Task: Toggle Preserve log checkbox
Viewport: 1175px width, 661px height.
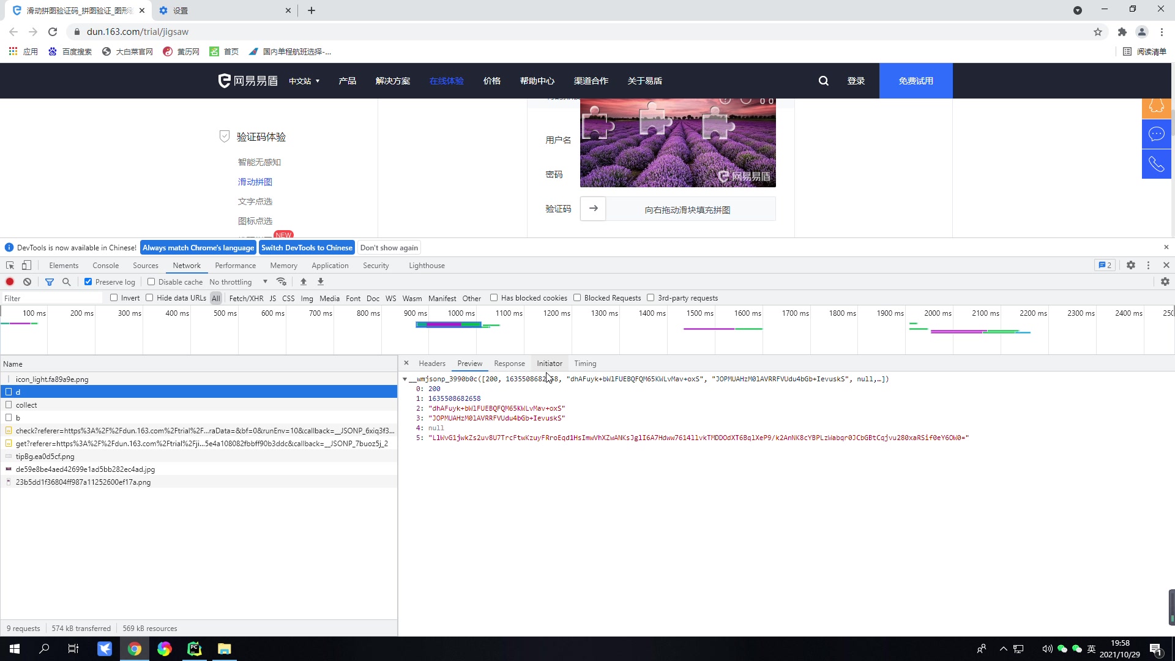Action: (88, 282)
